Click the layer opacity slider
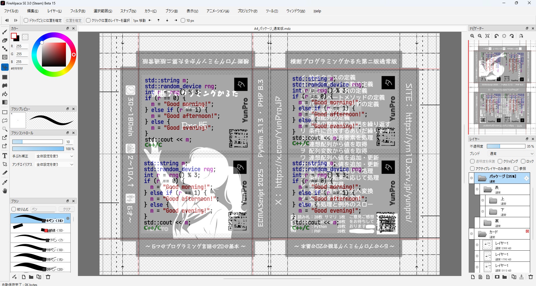The height and width of the screenshot is (286, 536). coord(506,146)
